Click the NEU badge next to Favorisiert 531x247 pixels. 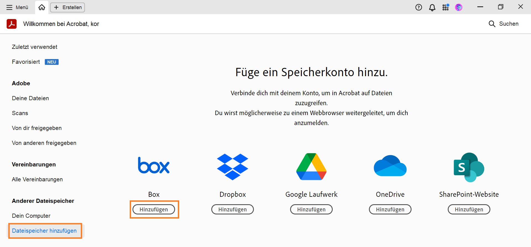pos(52,62)
